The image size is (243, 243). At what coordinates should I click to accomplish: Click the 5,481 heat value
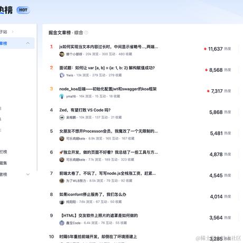coord(216,133)
